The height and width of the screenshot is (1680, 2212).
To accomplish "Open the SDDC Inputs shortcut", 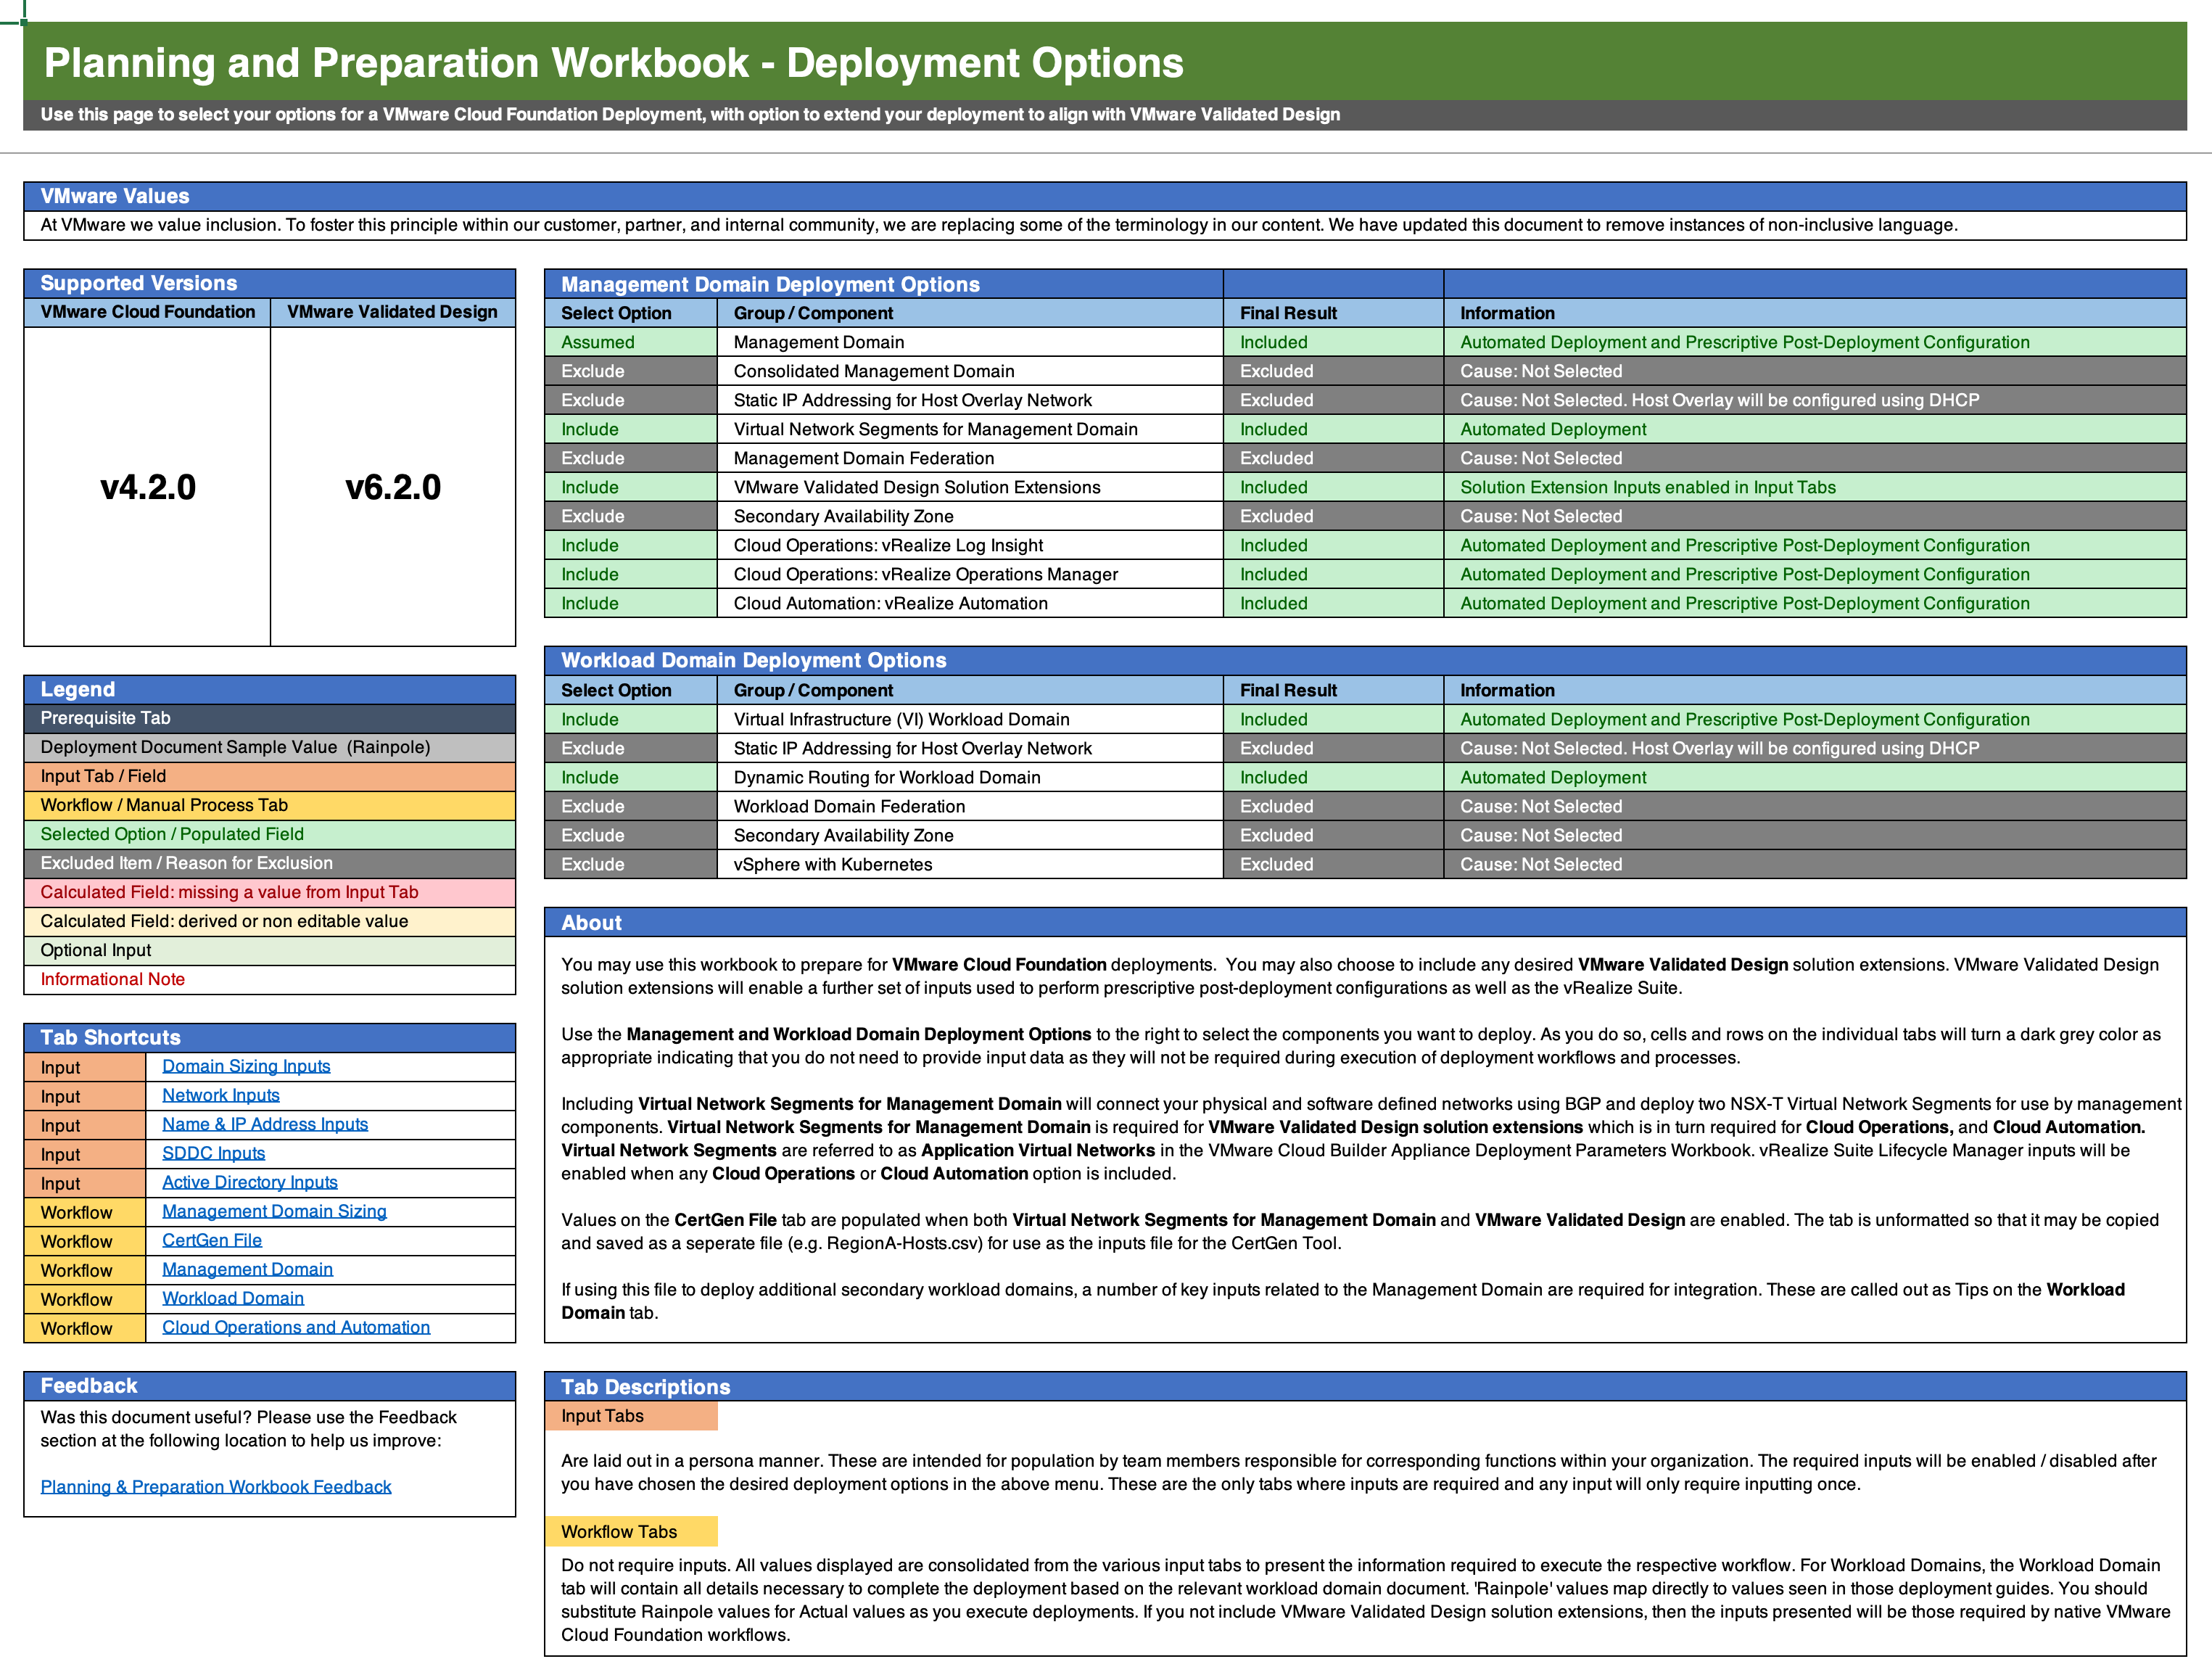I will (214, 1153).
